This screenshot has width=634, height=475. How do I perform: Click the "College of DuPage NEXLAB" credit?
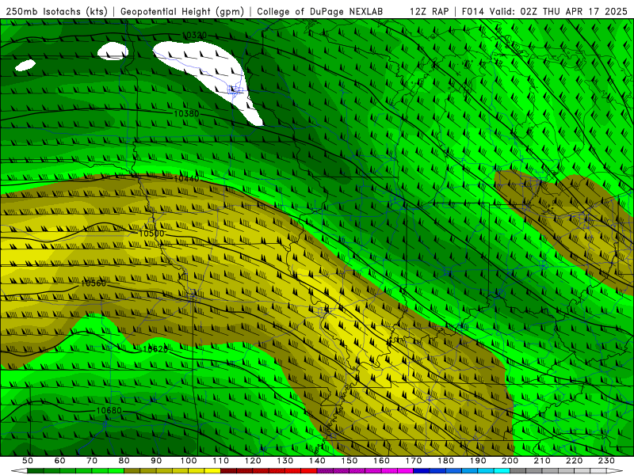pos(320,12)
